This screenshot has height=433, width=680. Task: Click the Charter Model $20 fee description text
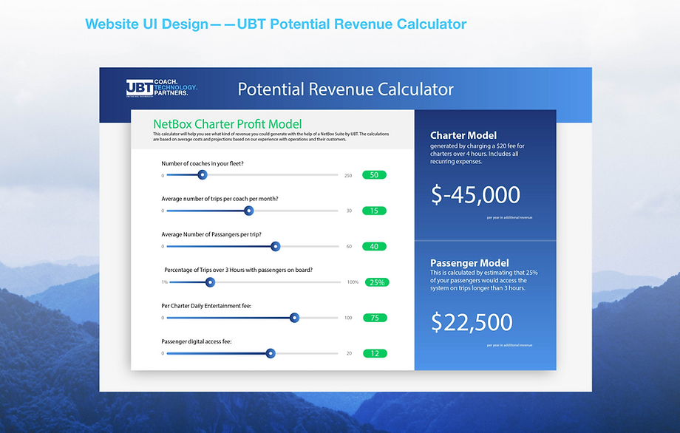(x=477, y=154)
